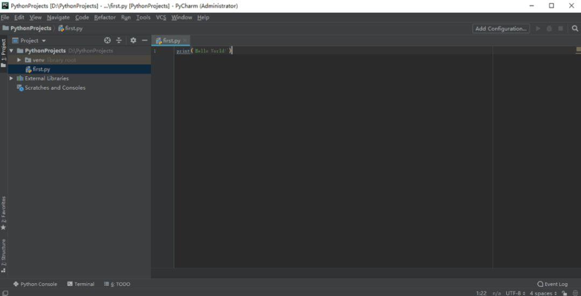Viewport: 581px width, 296px height.
Task: Open the UTF-8 encoding selector
Action: pos(515,293)
